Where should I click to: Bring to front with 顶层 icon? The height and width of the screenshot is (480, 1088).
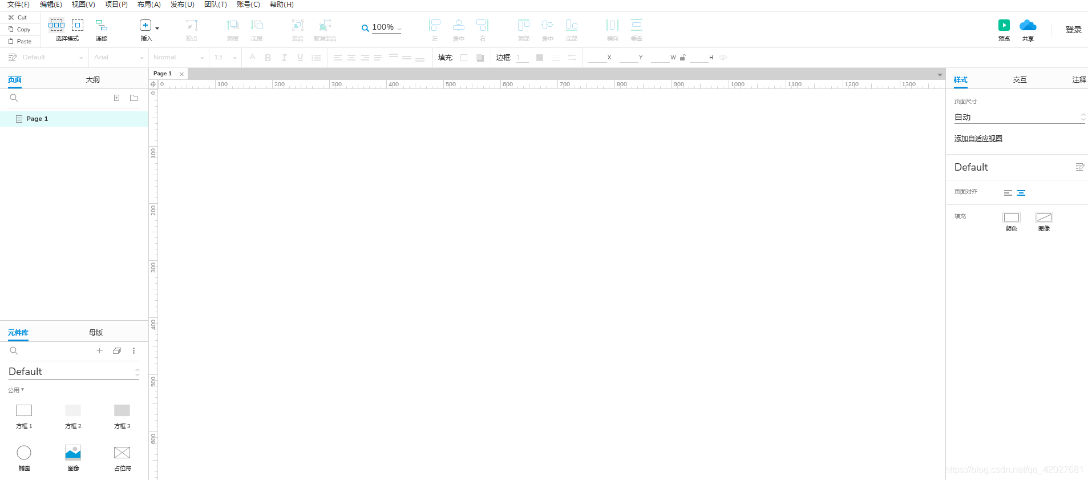pos(233,26)
